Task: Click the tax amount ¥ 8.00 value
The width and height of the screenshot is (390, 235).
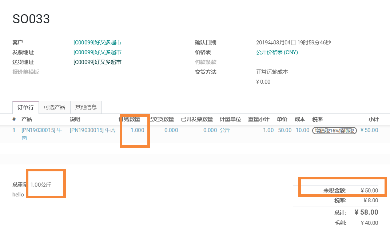Action: coord(371,200)
